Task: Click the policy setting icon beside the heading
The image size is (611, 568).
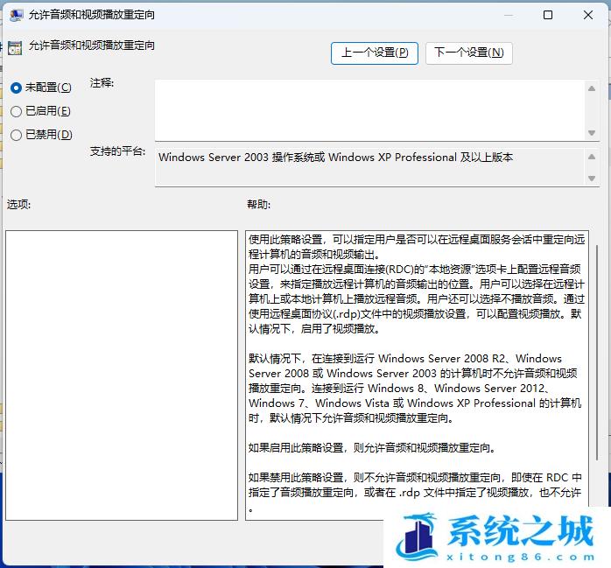Action: 15,47
